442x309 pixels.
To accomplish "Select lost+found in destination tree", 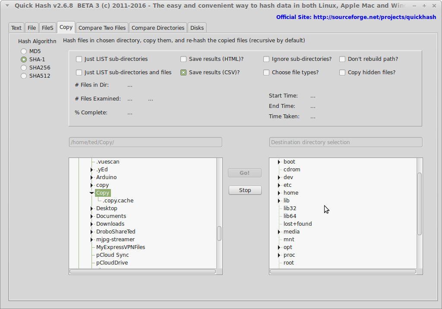I will (x=298, y=224).
